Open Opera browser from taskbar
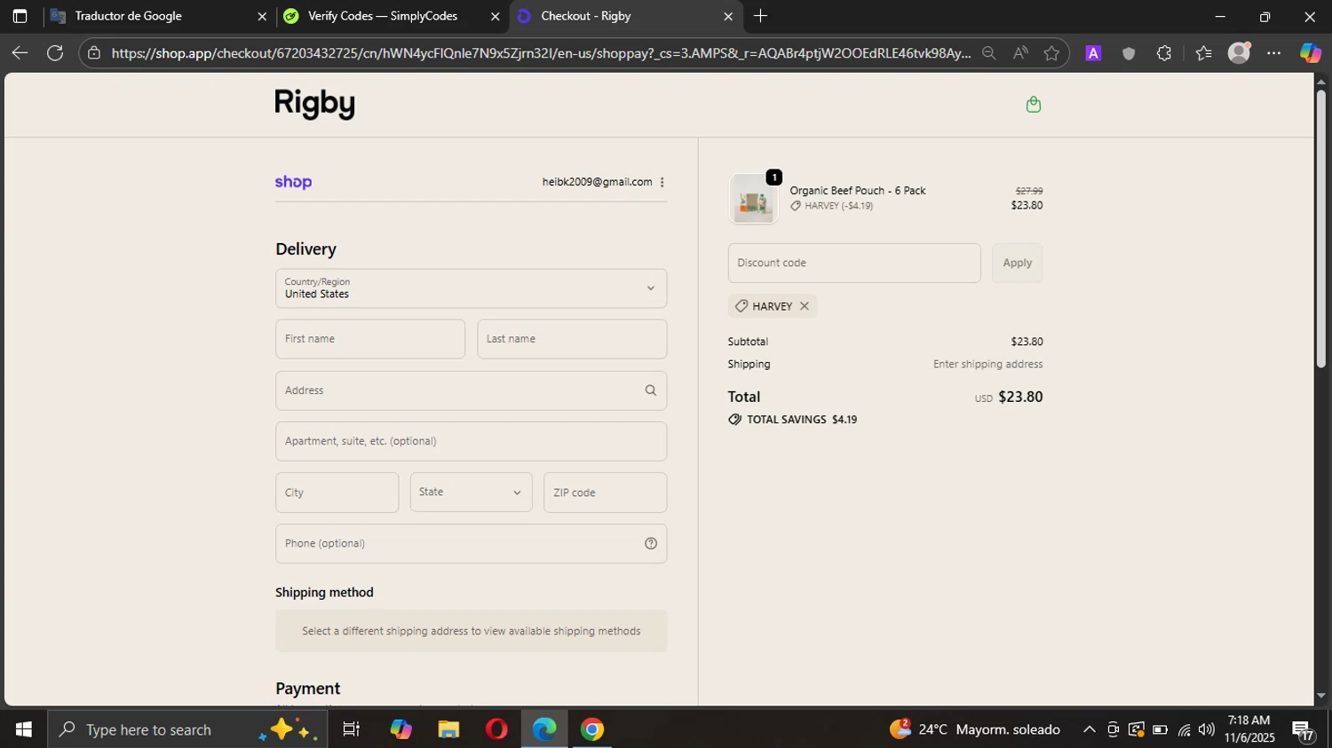This screenshot has width=1332, height=748. coord(496,729)
